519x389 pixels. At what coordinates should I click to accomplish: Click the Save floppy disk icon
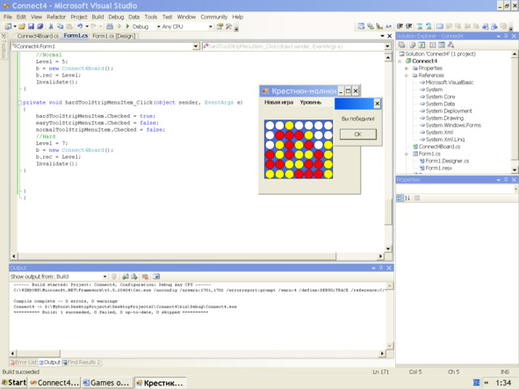coord(31,26)
